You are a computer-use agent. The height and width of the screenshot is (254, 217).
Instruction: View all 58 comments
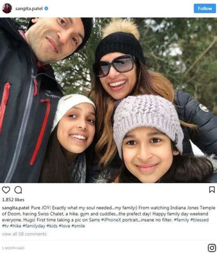(24, 234)
